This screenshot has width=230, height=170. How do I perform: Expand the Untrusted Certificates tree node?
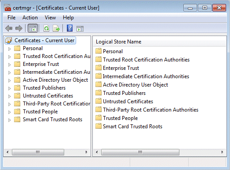9,97
